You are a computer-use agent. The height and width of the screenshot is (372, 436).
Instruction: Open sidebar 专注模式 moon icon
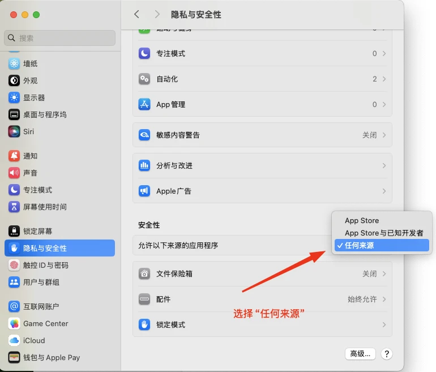(x=14, y=190)
